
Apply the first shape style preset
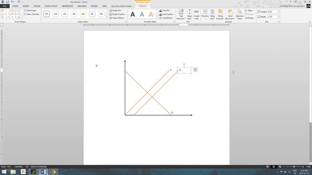(47, 14)
